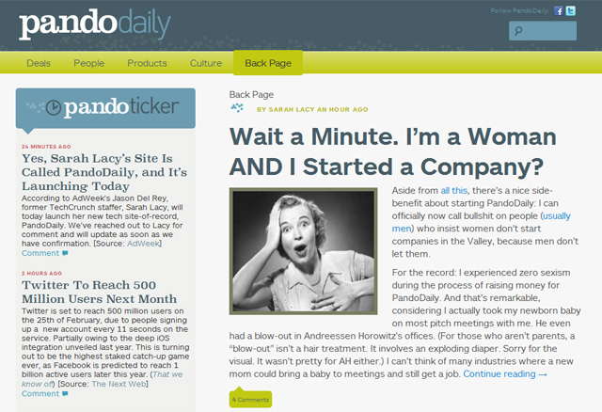Open PandoDaily's Twitter page icon

[x=570, y=10]
